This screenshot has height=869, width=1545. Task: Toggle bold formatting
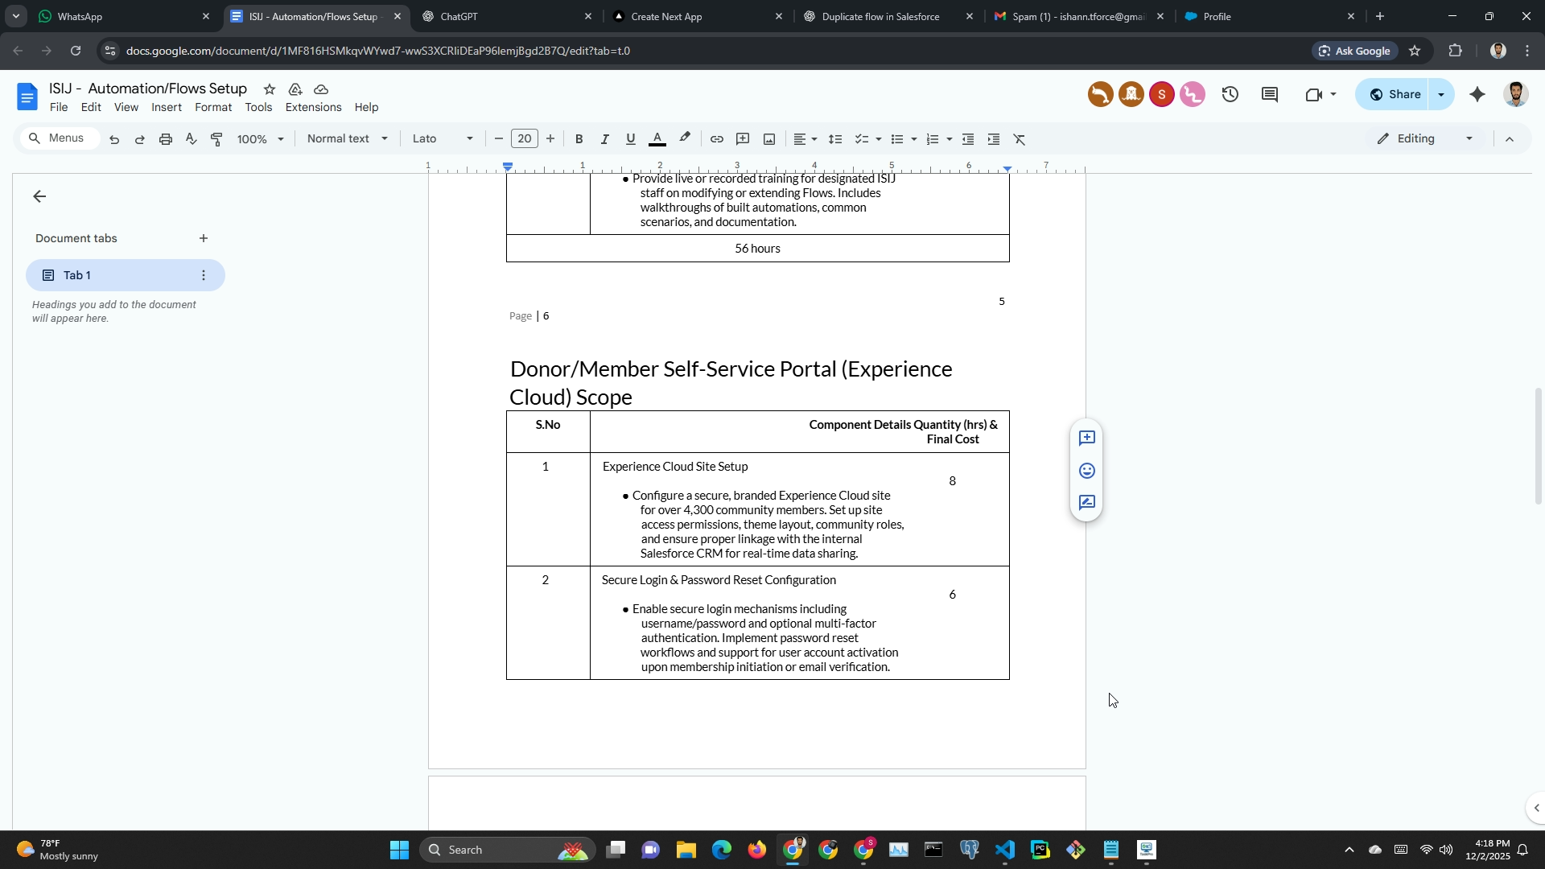(579, 139)
